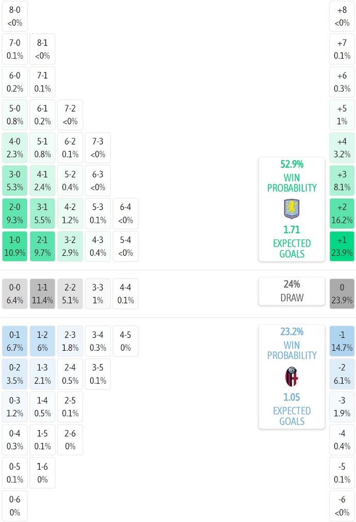Viewport: 356px width, 522px height.
Task: Click the +2 goal margin cell
Action: pyautogui.click(x=342, y=214)
